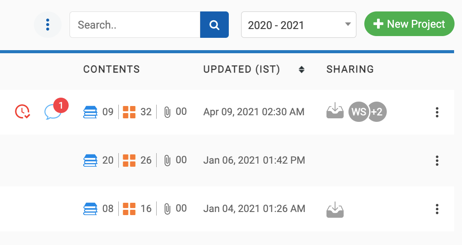
Task: Click the blue books icon showing 20
Action: click(x=91, y=161)
